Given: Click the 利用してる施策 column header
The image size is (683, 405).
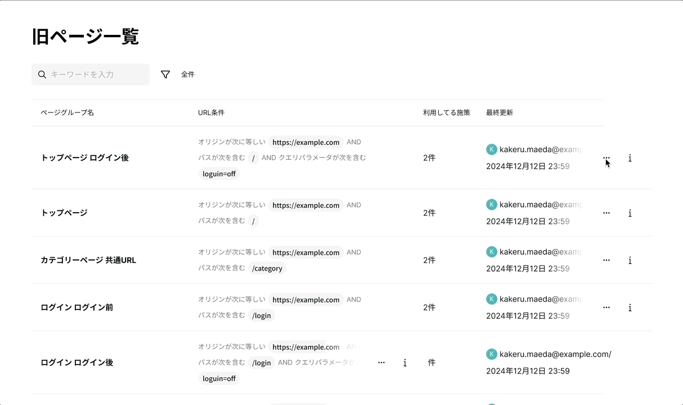Looking at the screenshot, I should pos(446,112).
